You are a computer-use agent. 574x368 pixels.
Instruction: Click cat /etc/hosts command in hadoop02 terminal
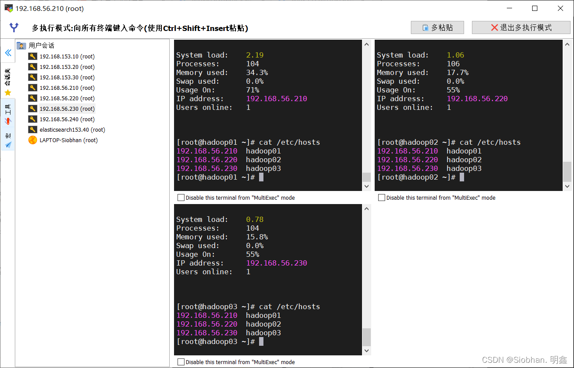[490, 142]
